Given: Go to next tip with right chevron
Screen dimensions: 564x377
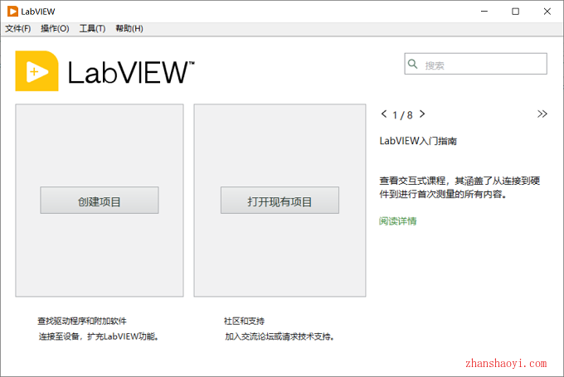Looking at the screenshot, I should pyautogui.click(x=422, y=114).
